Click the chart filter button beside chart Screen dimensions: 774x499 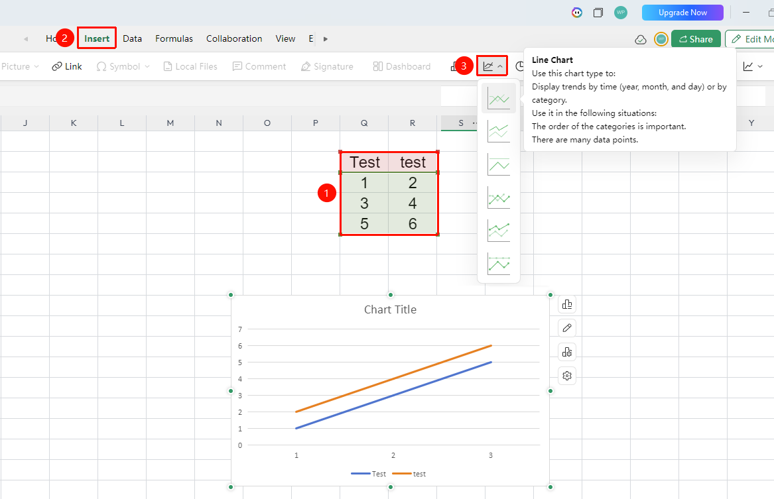[x=567, y=352]
